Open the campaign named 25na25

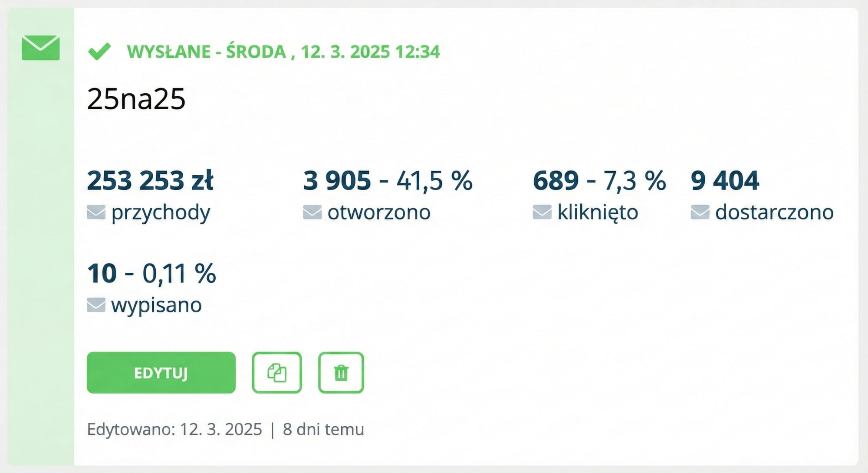click(x=136, y=99)
